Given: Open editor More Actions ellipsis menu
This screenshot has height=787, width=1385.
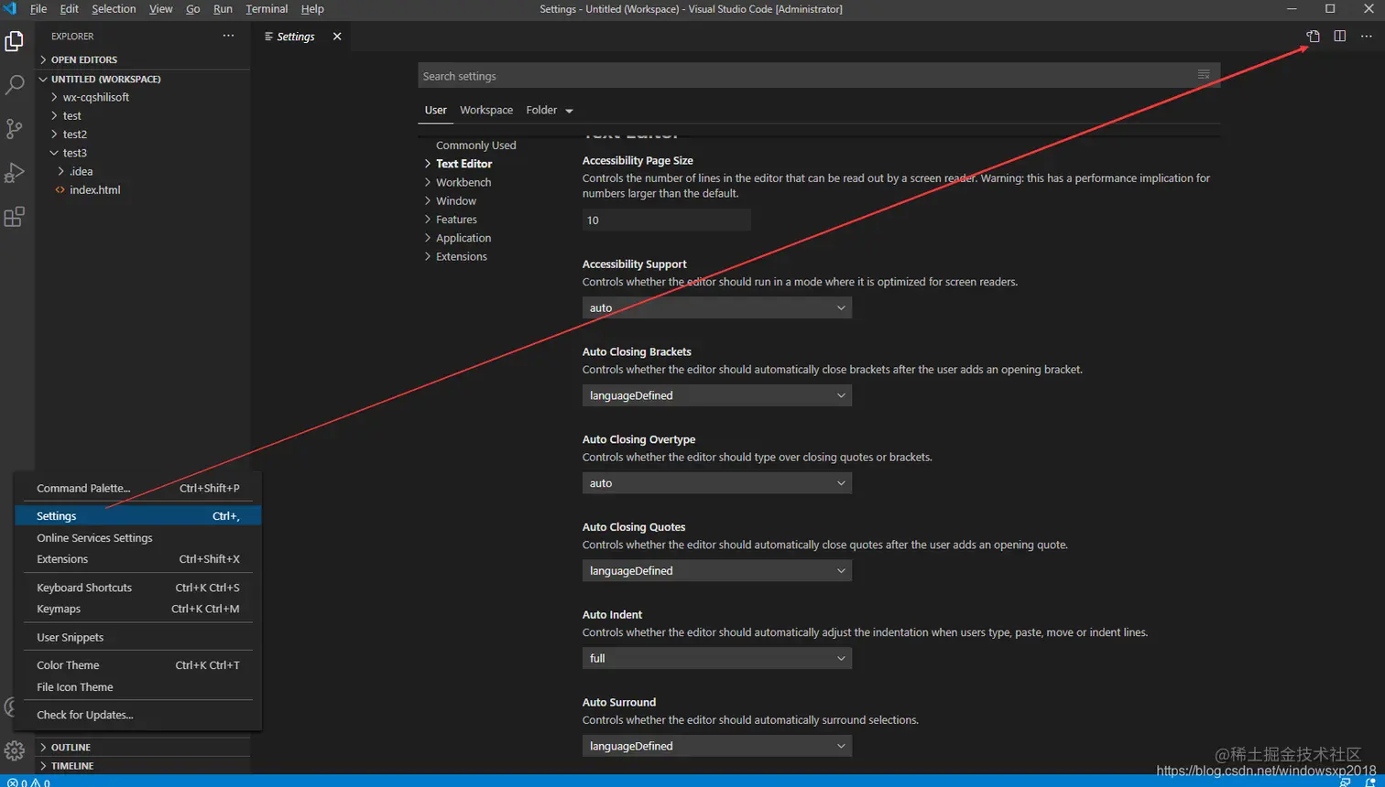Looking at the screenshot, I should coord(1366,37).
